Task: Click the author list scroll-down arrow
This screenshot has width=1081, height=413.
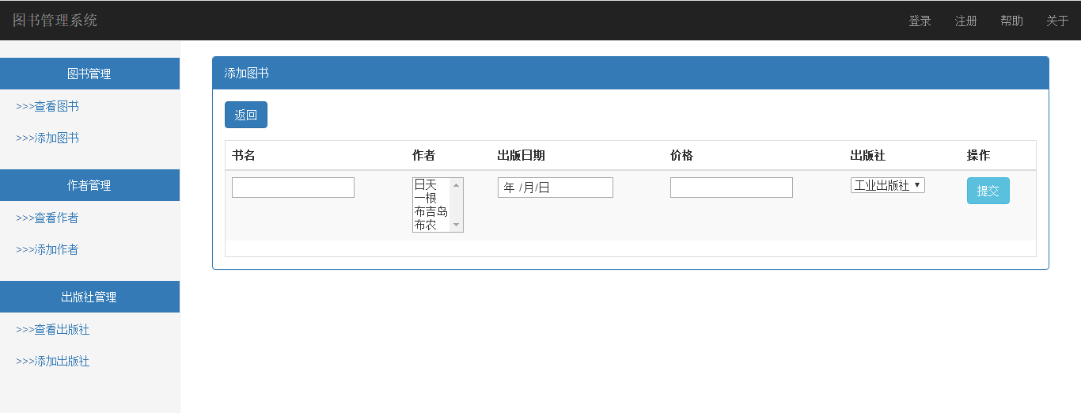Action: (x=456, y=225)
